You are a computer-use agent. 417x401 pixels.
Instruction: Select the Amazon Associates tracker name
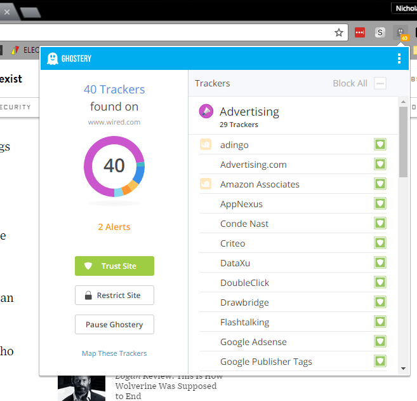point(260,184)
